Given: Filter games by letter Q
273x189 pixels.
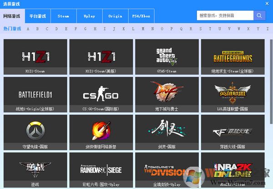Looking at the screenshot, I should (181, 29).
